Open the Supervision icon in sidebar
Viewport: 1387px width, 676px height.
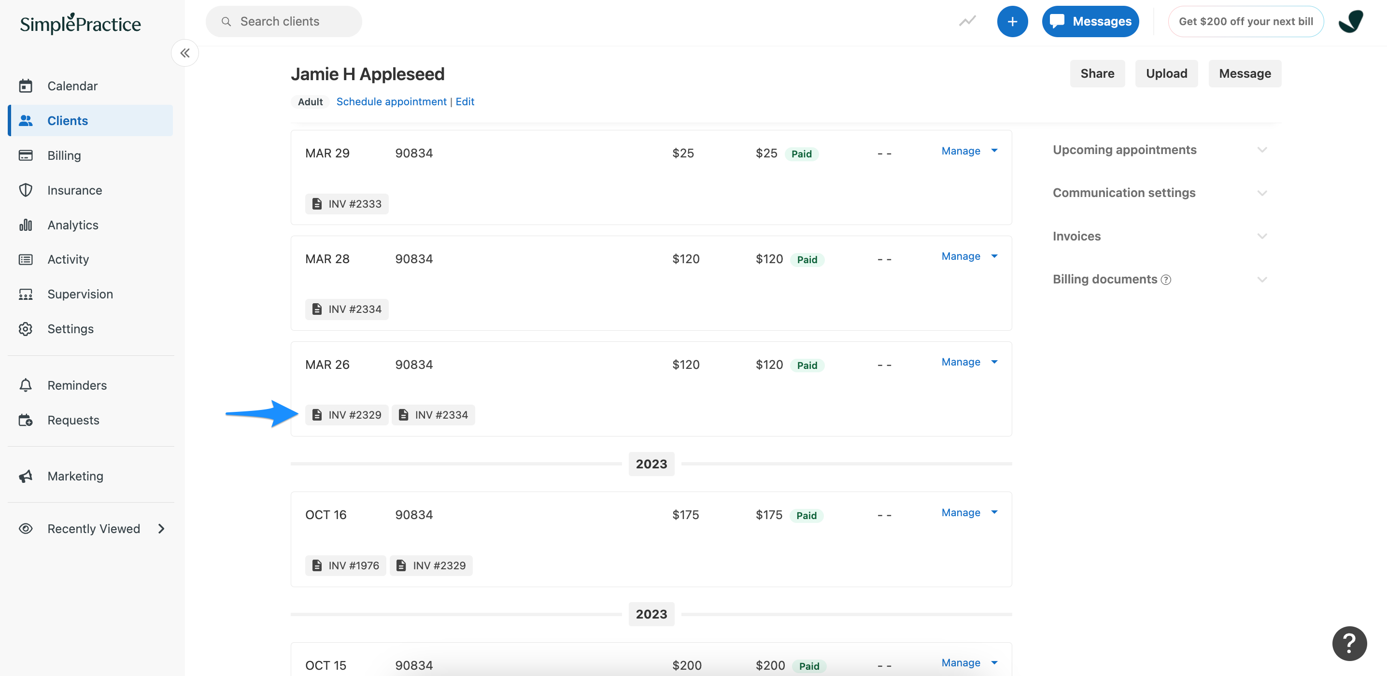(26, 294)
